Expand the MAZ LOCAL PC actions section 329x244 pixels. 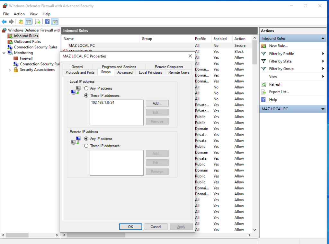coord(323,109)
